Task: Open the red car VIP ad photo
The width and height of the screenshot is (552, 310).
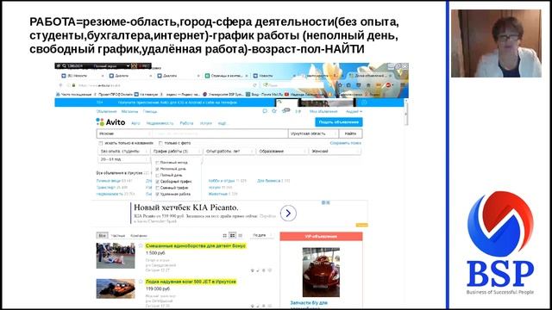Action: click(321, 272)
